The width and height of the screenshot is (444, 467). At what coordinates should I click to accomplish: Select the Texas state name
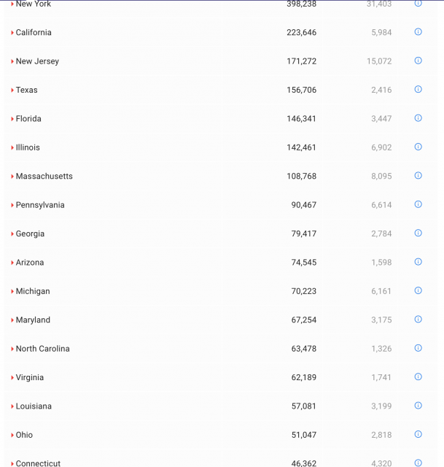coord(26,90)
